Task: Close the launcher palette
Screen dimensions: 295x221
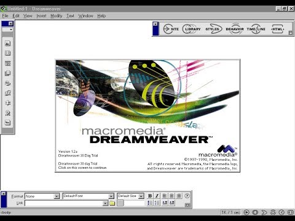Action: click(x=155, y=24)
